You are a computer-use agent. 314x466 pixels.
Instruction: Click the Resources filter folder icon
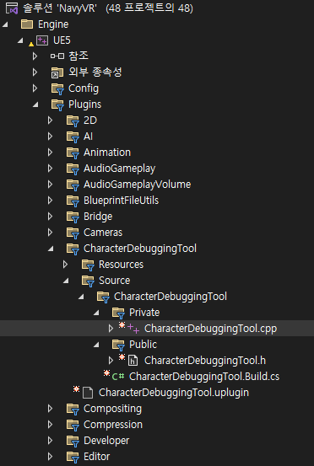(88, 265)
